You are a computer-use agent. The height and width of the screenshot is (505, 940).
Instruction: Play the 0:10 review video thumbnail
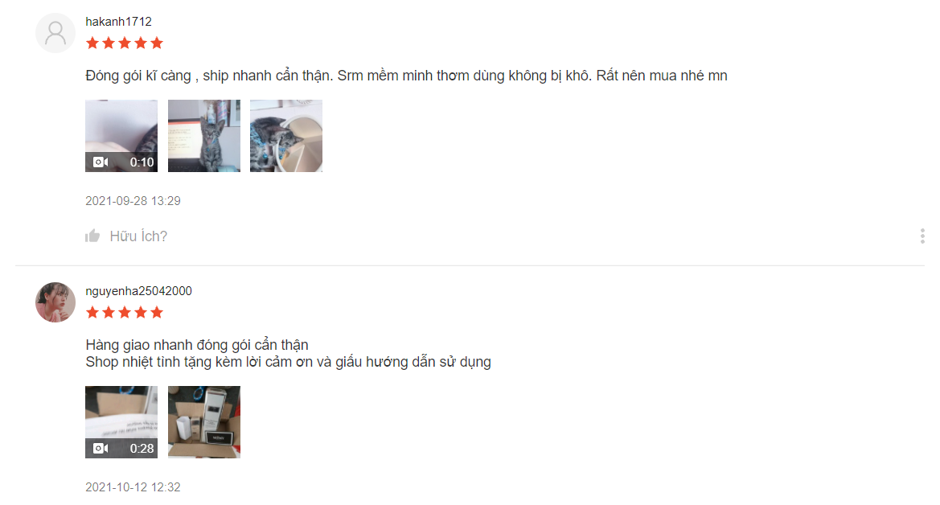pos(121,136)
